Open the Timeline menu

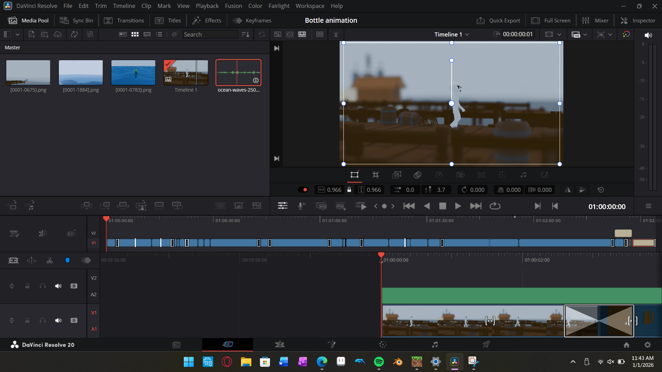pyautogui.click(x=124, y=6)
